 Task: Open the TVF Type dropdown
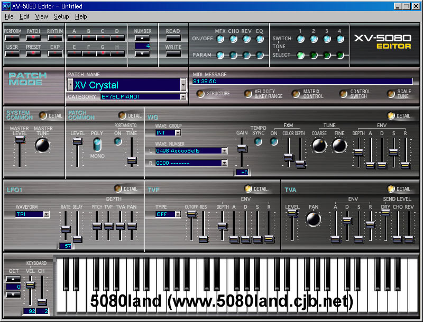pos(178,214)
